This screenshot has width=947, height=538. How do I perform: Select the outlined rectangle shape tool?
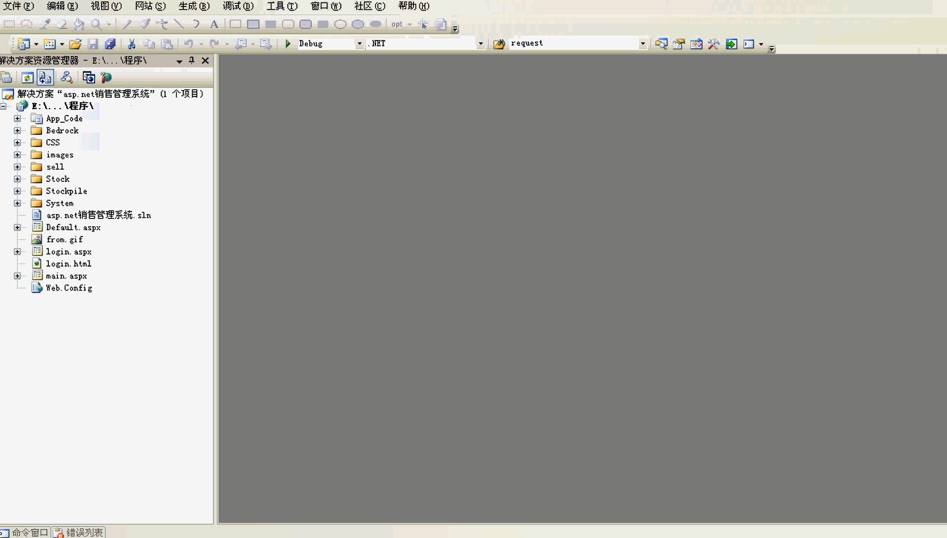tap(236, 24)
